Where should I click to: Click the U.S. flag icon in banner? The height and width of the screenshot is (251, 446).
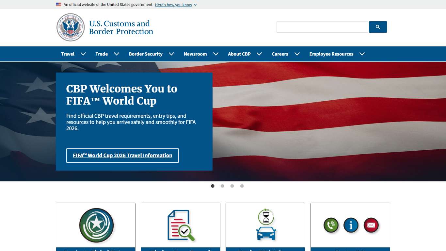click(58, 5)
